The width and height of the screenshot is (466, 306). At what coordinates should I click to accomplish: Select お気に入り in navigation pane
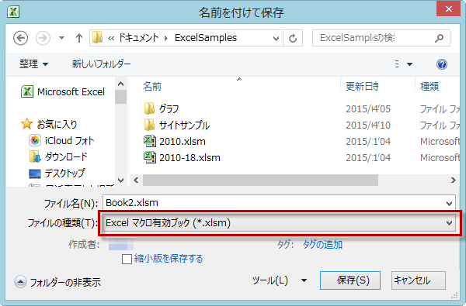click(57, 124)
